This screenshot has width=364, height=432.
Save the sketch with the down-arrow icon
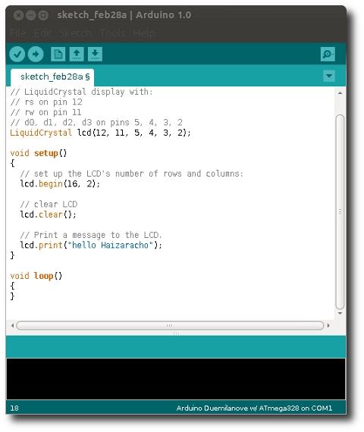(x=95, y=54)
